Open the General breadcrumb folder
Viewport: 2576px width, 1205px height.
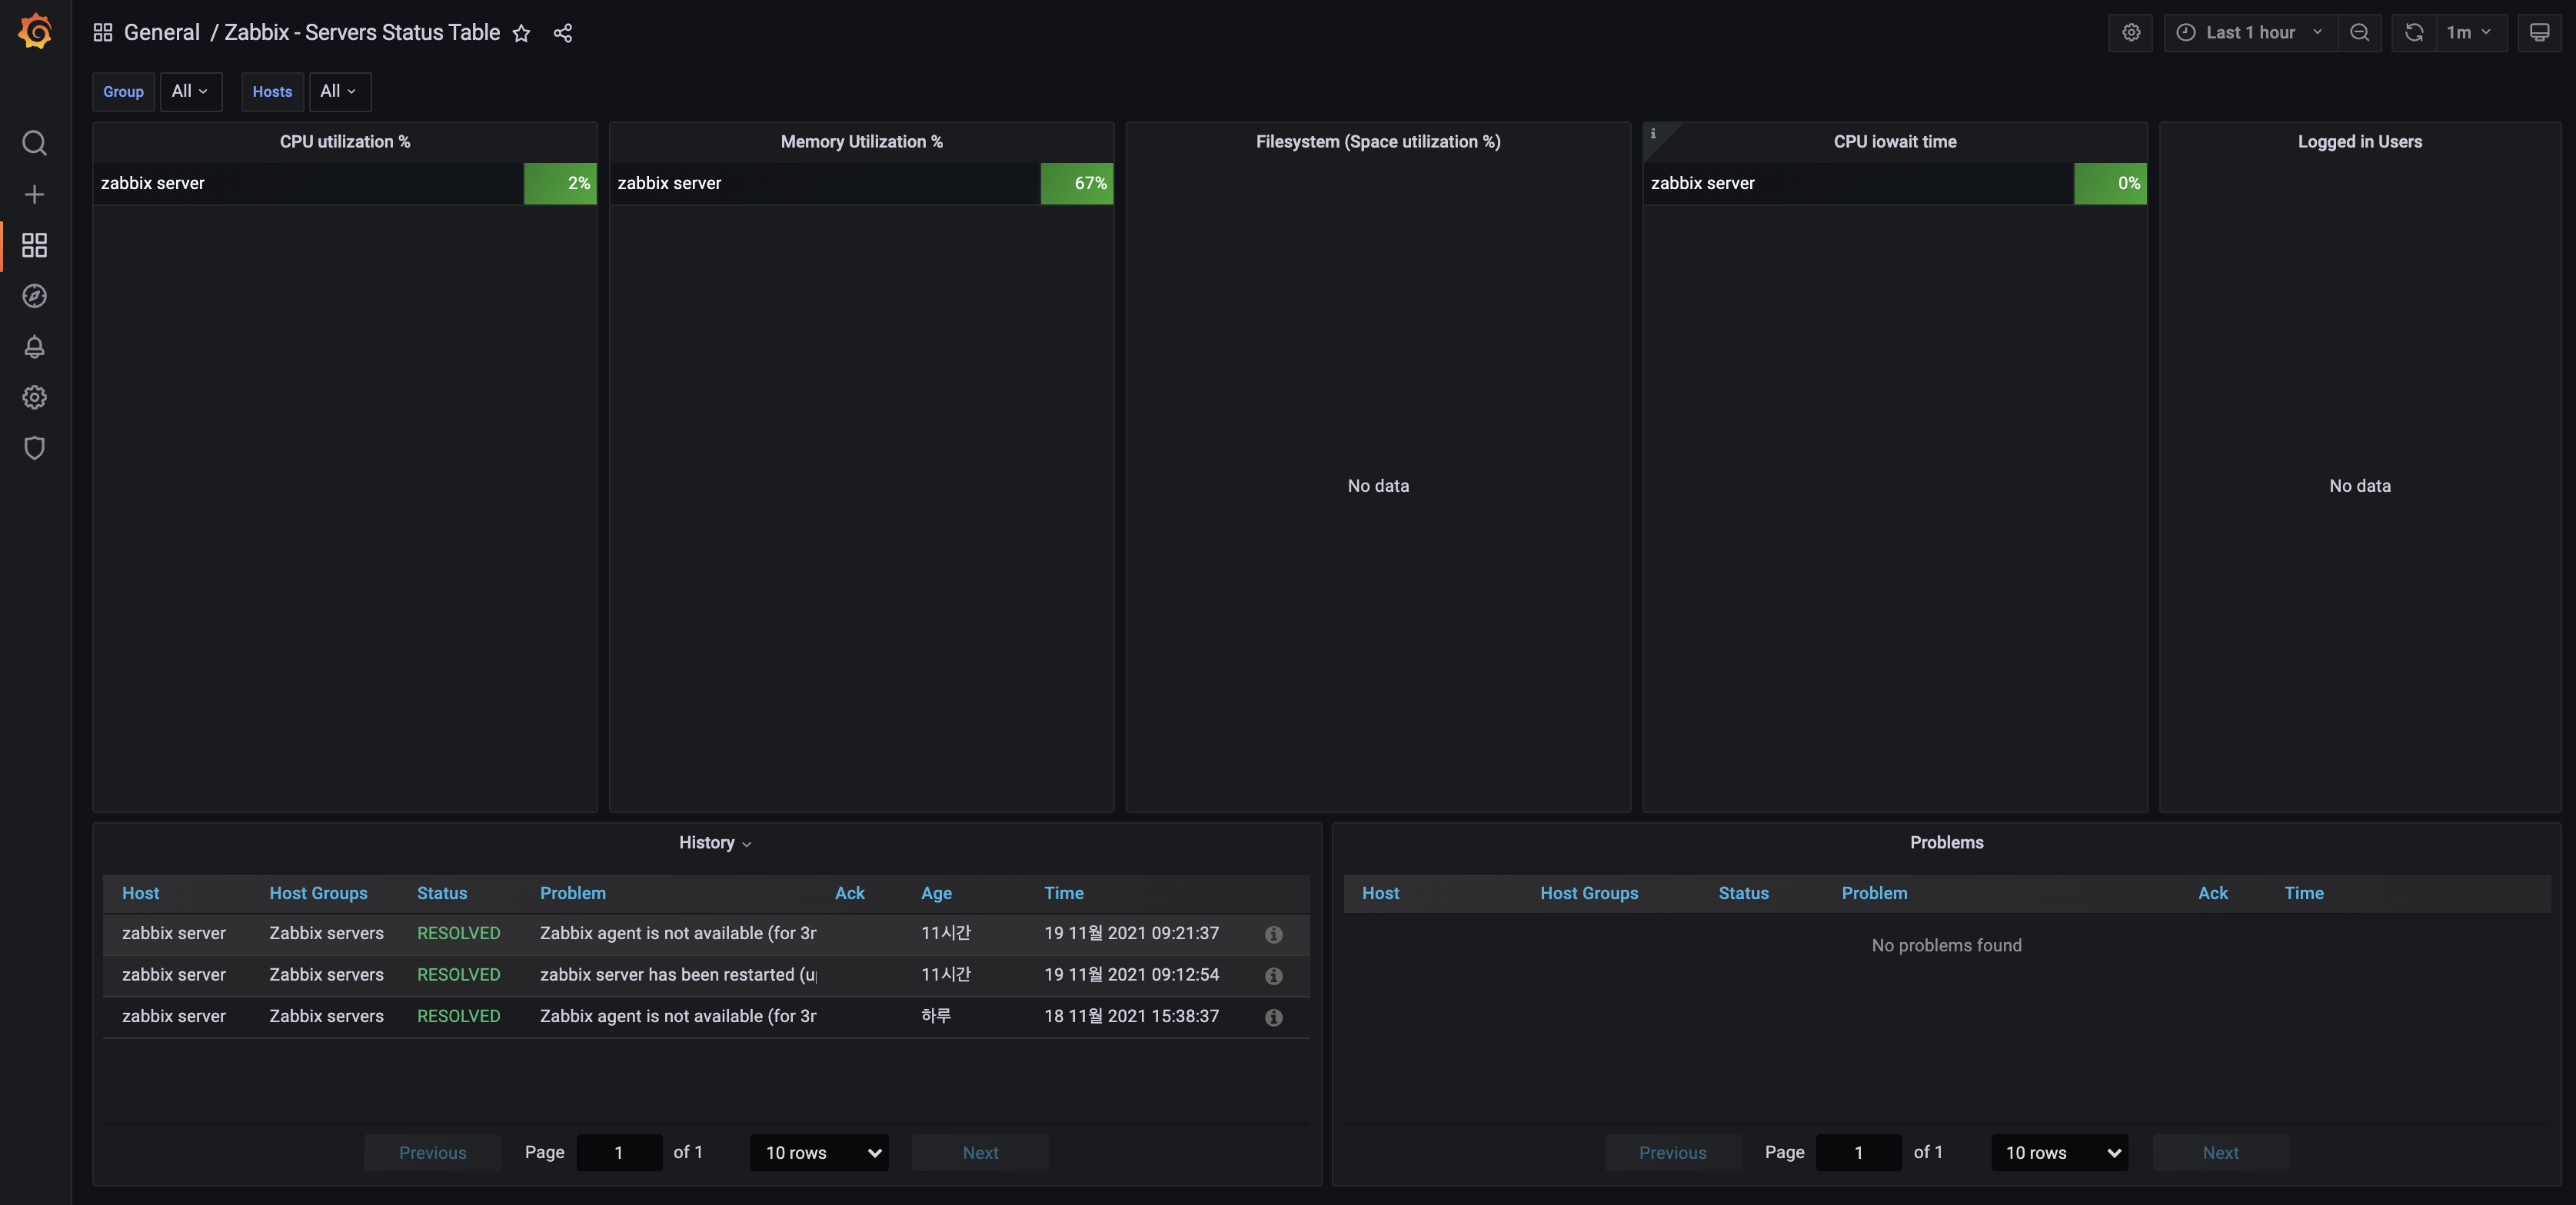coord(162,32)
